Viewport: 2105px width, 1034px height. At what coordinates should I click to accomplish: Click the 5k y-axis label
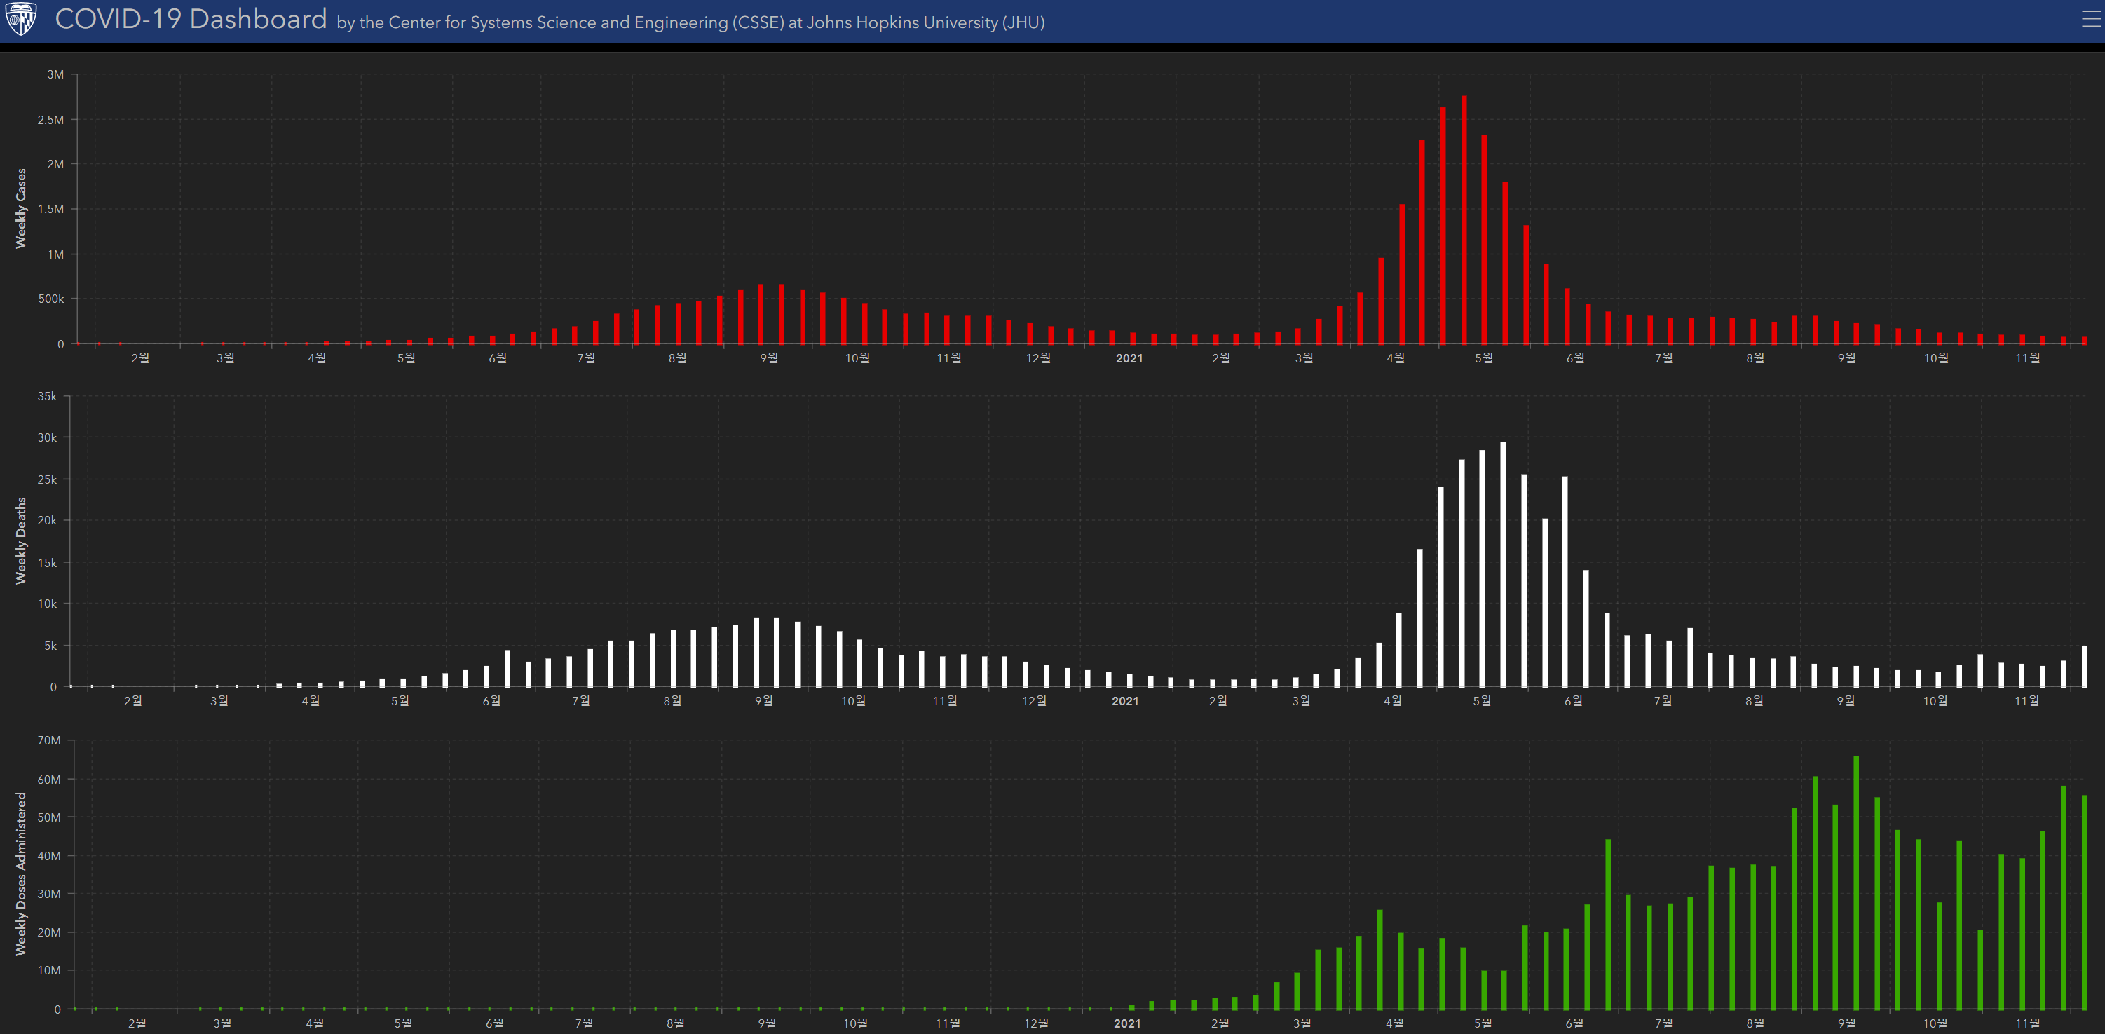tap(50, 646)
